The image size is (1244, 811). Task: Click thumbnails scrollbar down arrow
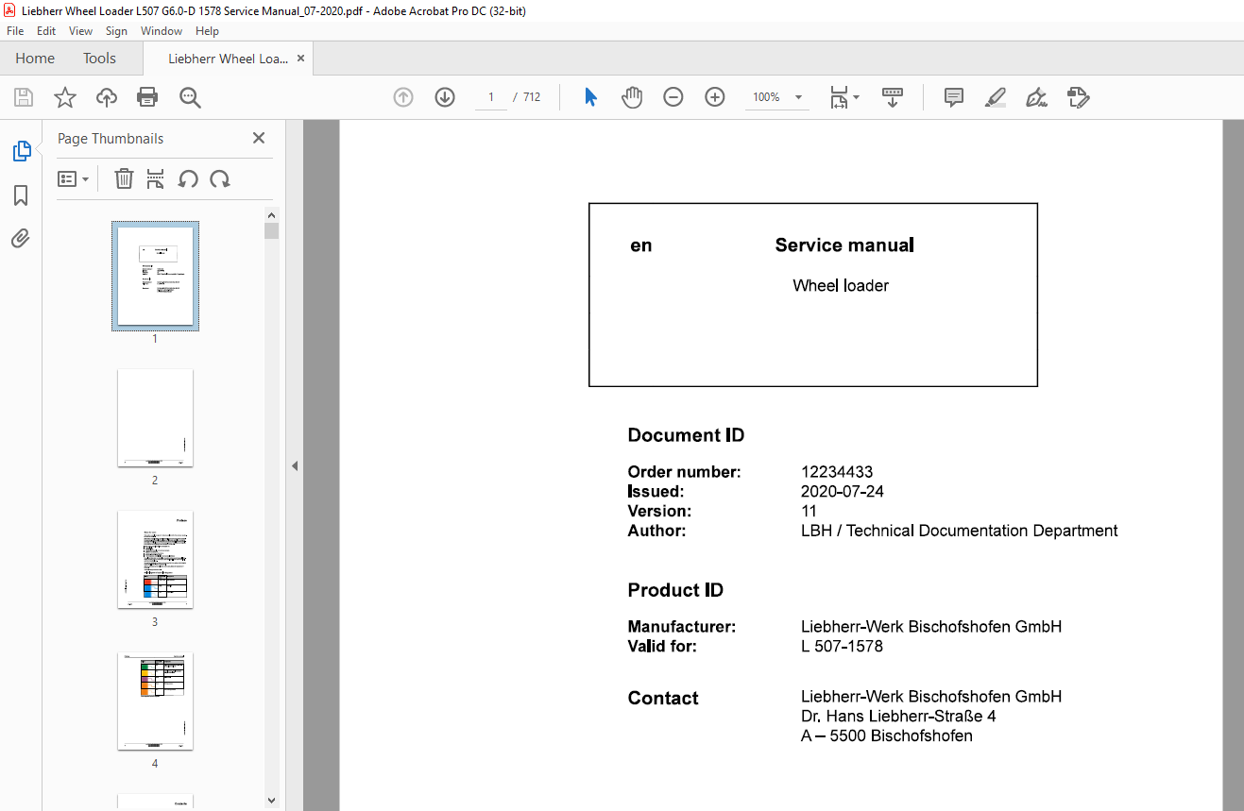[x=272, y=800]
